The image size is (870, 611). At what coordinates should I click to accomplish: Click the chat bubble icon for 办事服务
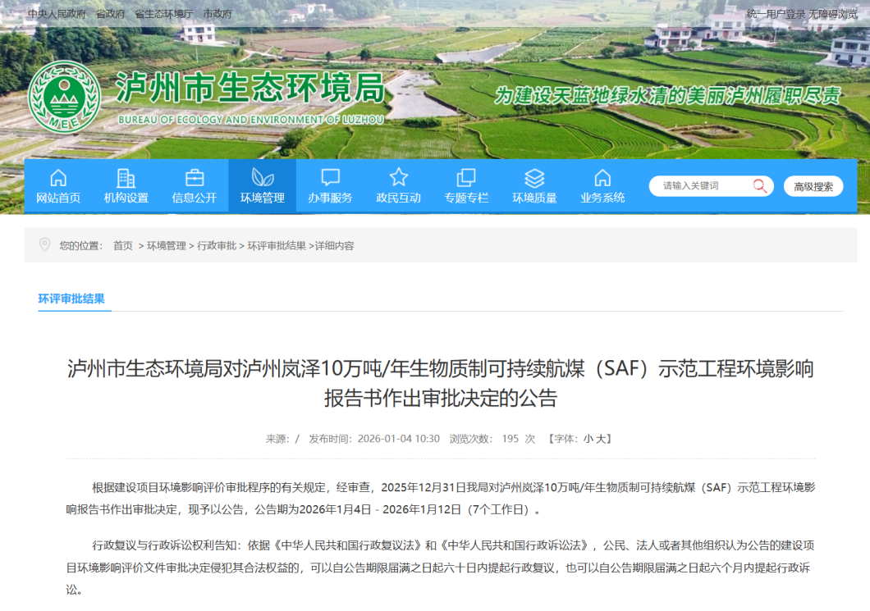tap(330, 178)
